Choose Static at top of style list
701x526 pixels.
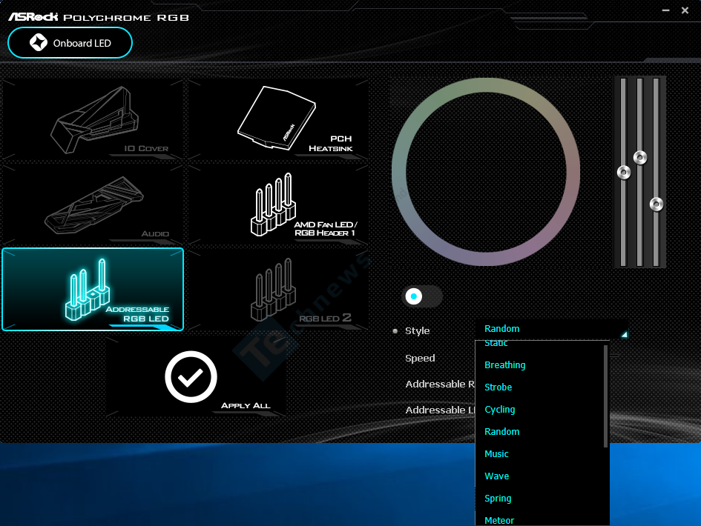[496, 343]
